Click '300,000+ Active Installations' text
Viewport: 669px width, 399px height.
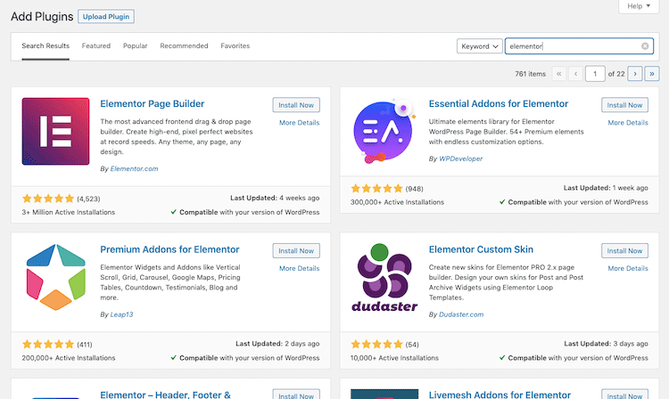pyautogui.click(x=397, y=202)
